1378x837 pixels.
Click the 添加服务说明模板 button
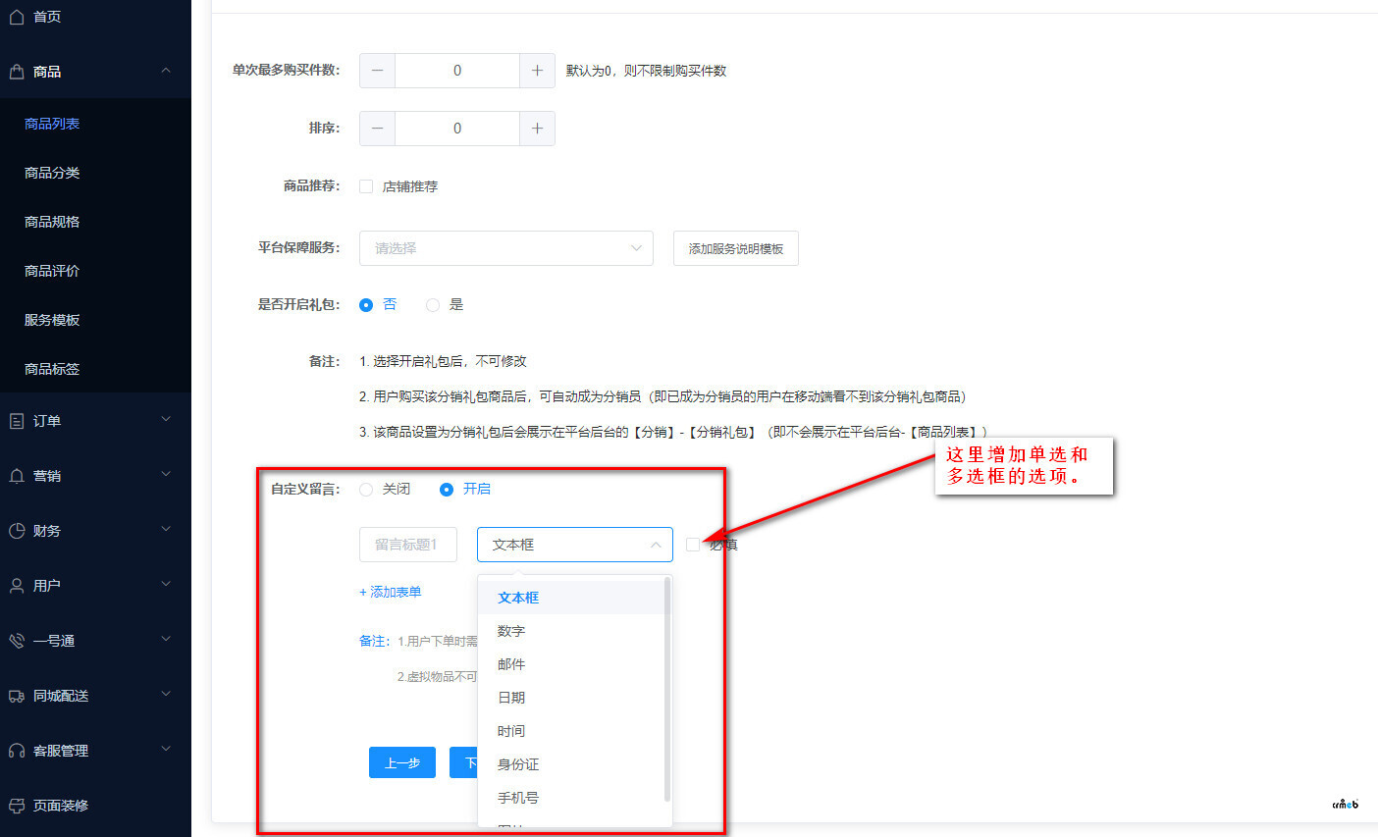[735, 248]
